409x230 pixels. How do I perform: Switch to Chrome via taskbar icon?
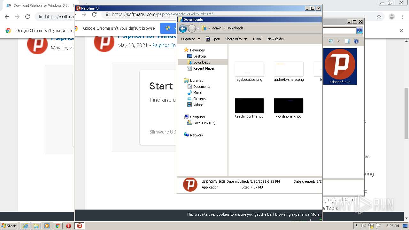58,226
